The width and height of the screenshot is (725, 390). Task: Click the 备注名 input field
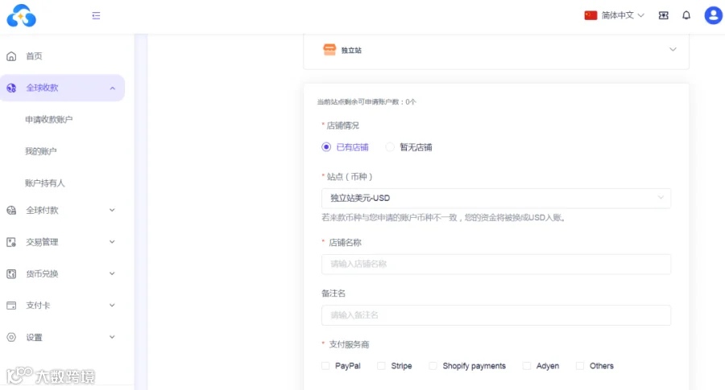[x=496, y=315]
